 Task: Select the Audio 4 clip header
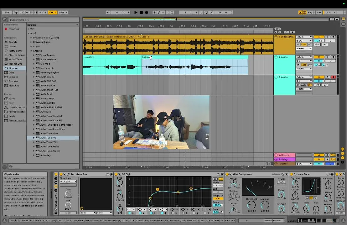point(112,57)
